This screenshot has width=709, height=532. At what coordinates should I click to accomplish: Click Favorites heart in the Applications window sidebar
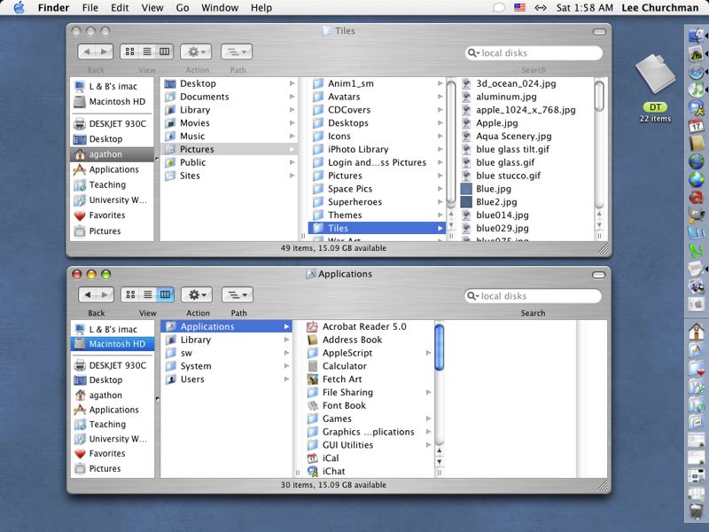click(x=106, y=453)
